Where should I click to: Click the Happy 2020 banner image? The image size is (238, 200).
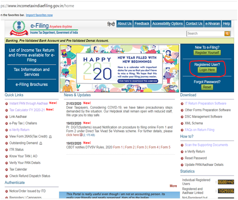click(119, 69)
